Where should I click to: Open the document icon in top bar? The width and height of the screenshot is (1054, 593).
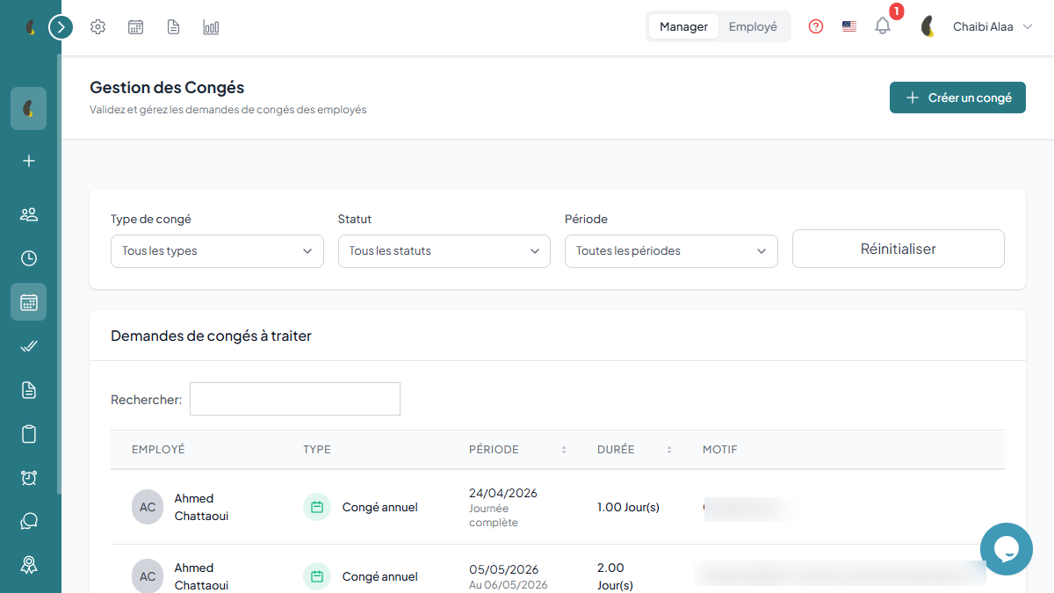(174, 27)
